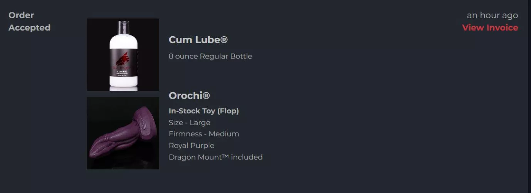This screenshot has height=193, width=531.
Task: Click the 'Order Accepted' status label
Action: 29,22
